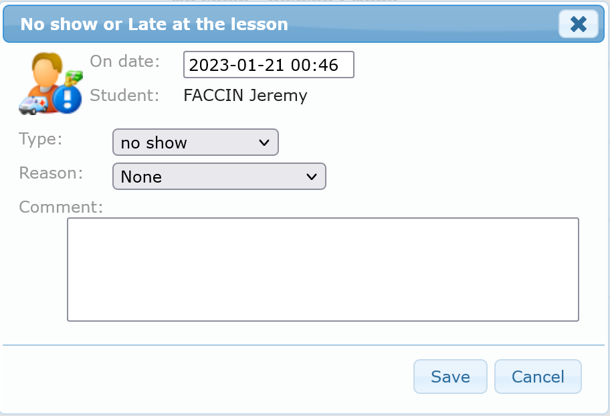The height and width of the screenshot is (416, 610).
Task: Click inside the Comment text area
Action: pyautogui.click(x=322, y=269)
